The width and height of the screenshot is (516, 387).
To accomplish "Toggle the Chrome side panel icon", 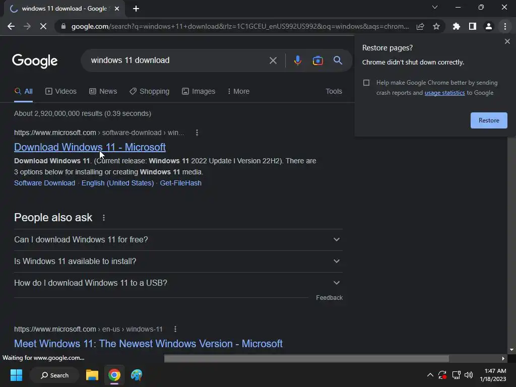I will point(473,26).
